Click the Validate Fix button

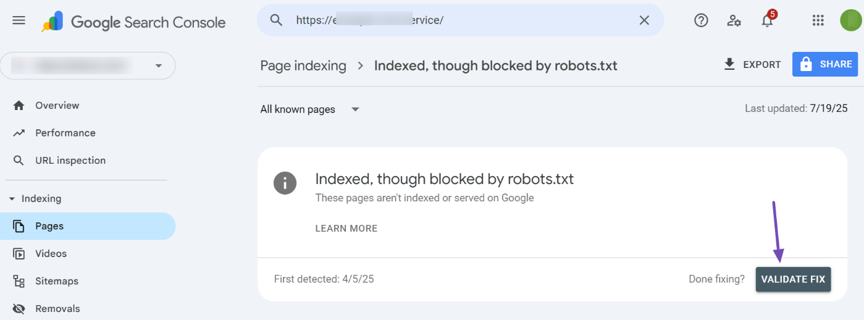(x=793, y=279)
